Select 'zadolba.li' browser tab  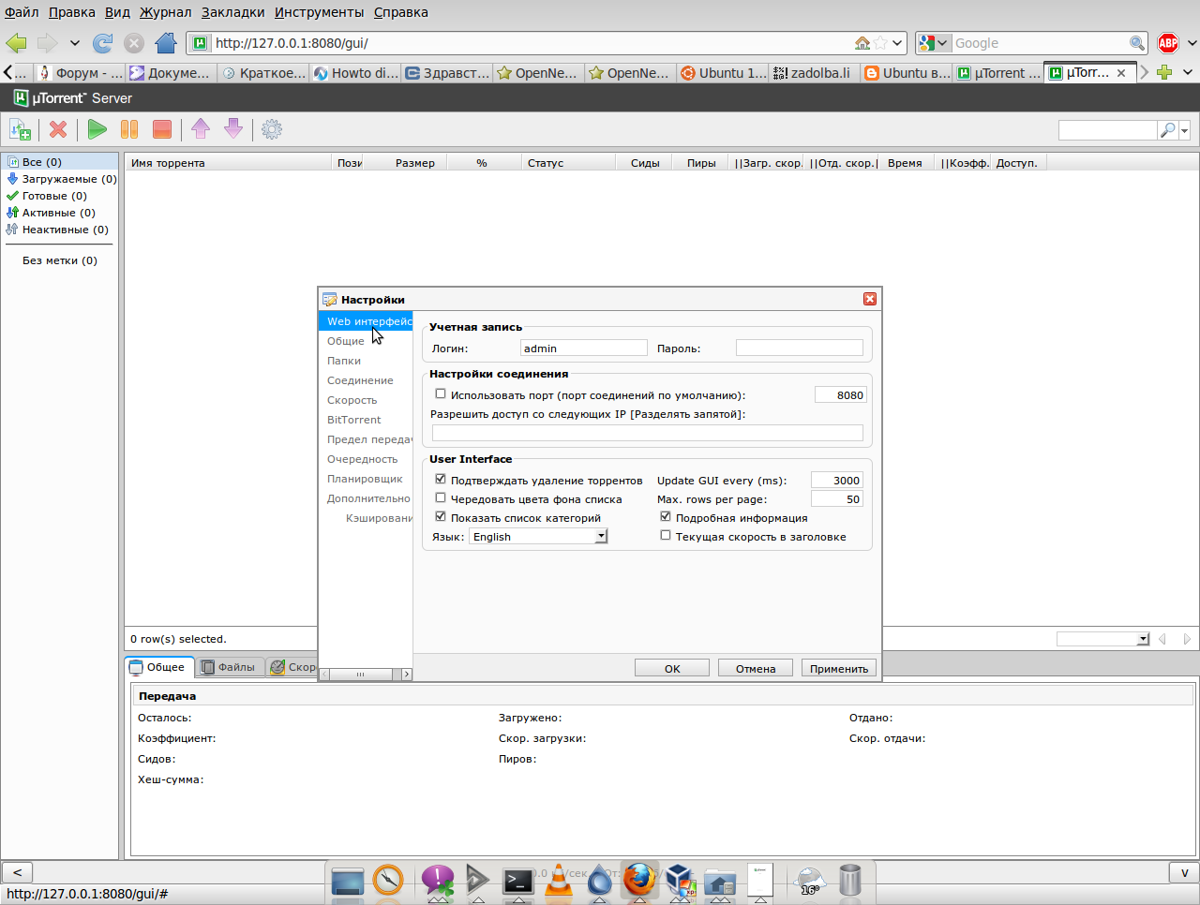812,72
